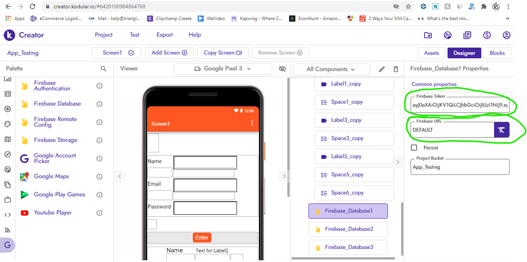Show more bookmarks with double chevron
This screenshot has height=262, width=527.
point(507,19)
